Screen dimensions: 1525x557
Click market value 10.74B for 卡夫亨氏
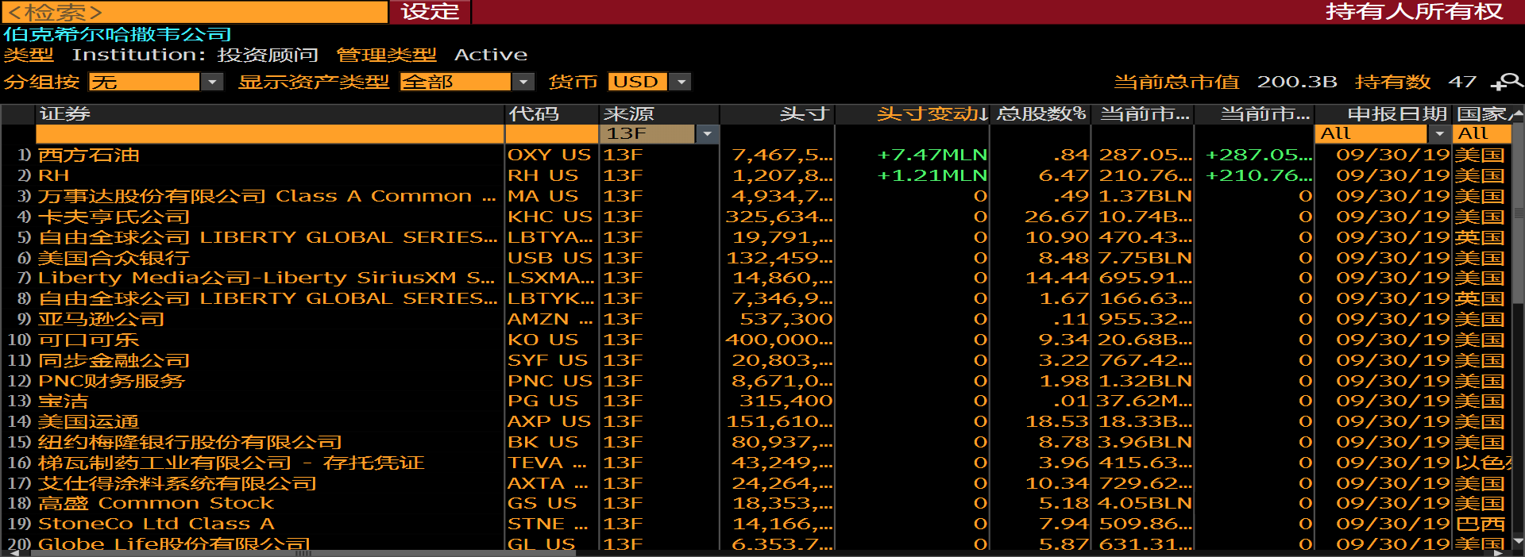pyautogui.click(x=1145, y=217)
